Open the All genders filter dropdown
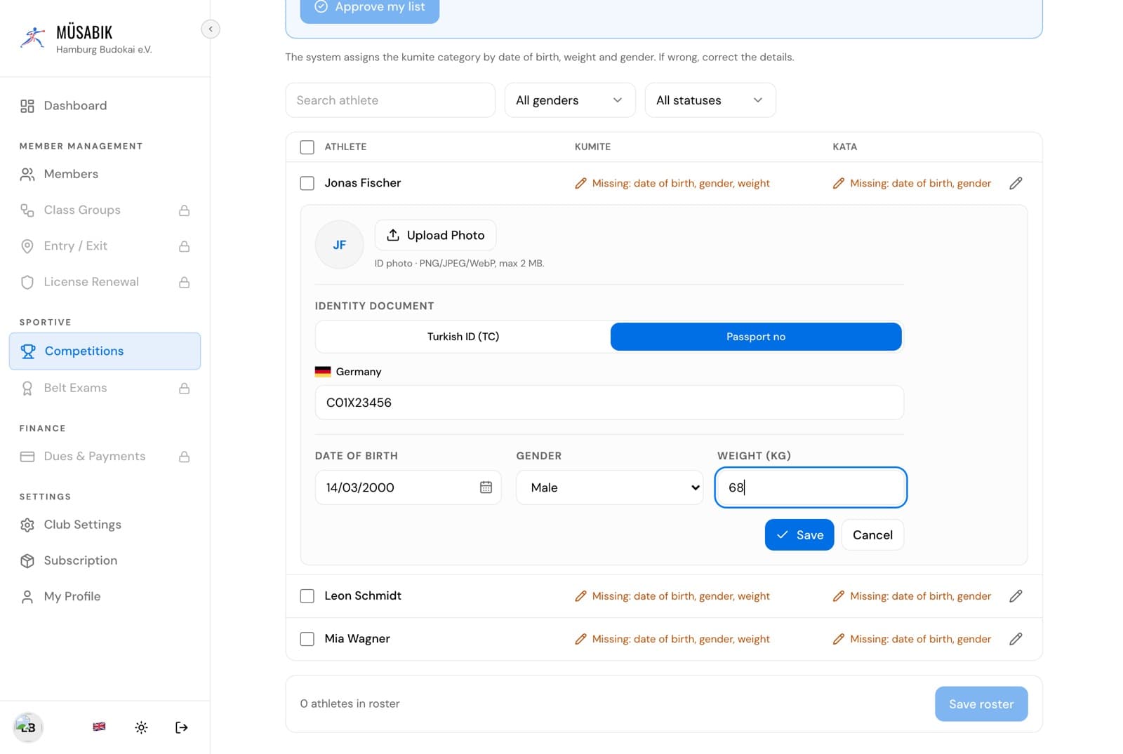 tap(570, 100)
